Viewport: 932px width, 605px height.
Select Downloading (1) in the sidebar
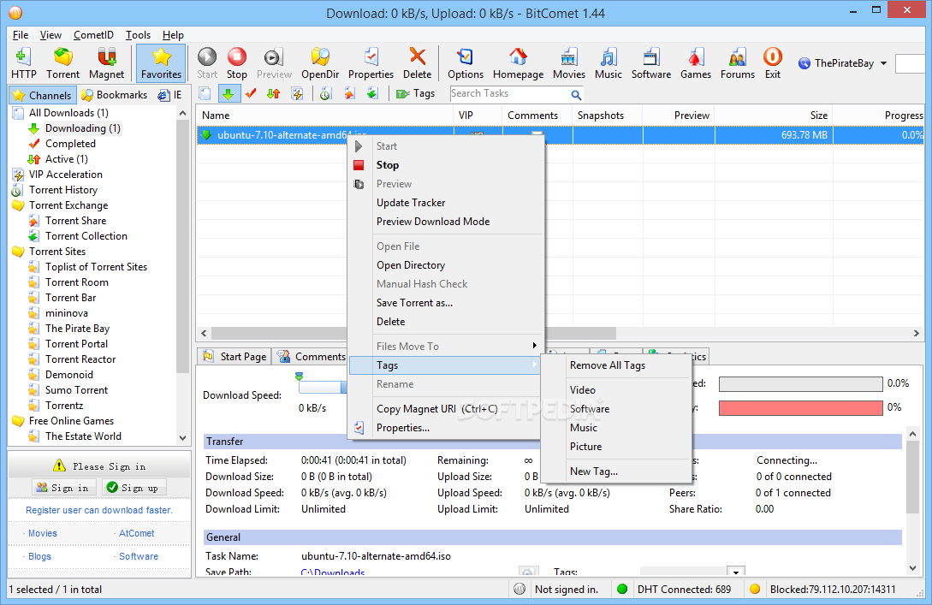coord(83,128)
